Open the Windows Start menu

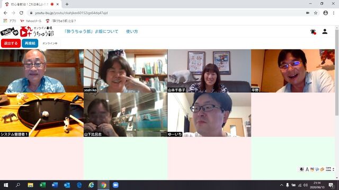(6, 185)
